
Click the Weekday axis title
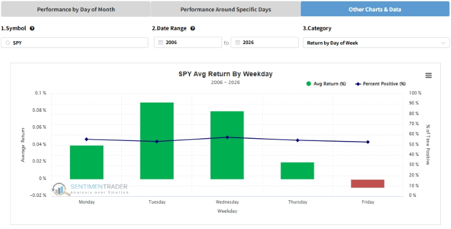[x=227, y=211]
